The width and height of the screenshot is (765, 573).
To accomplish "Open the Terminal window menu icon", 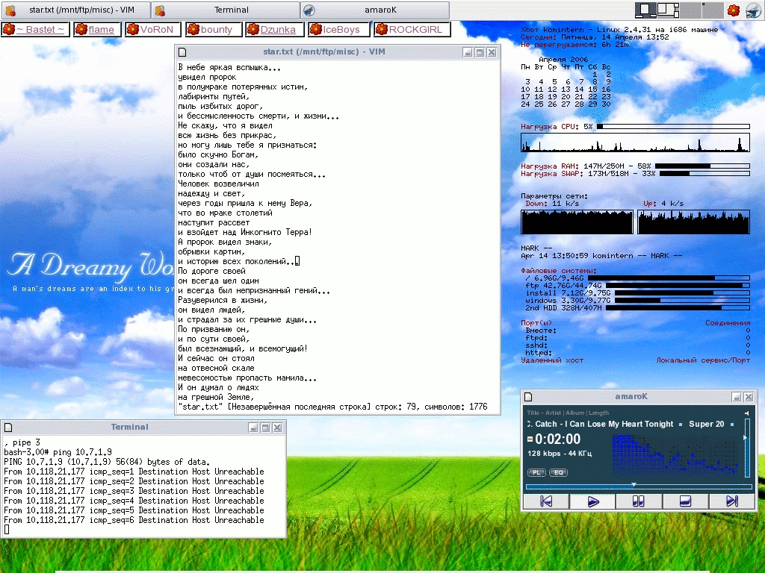I will (8, 428).
